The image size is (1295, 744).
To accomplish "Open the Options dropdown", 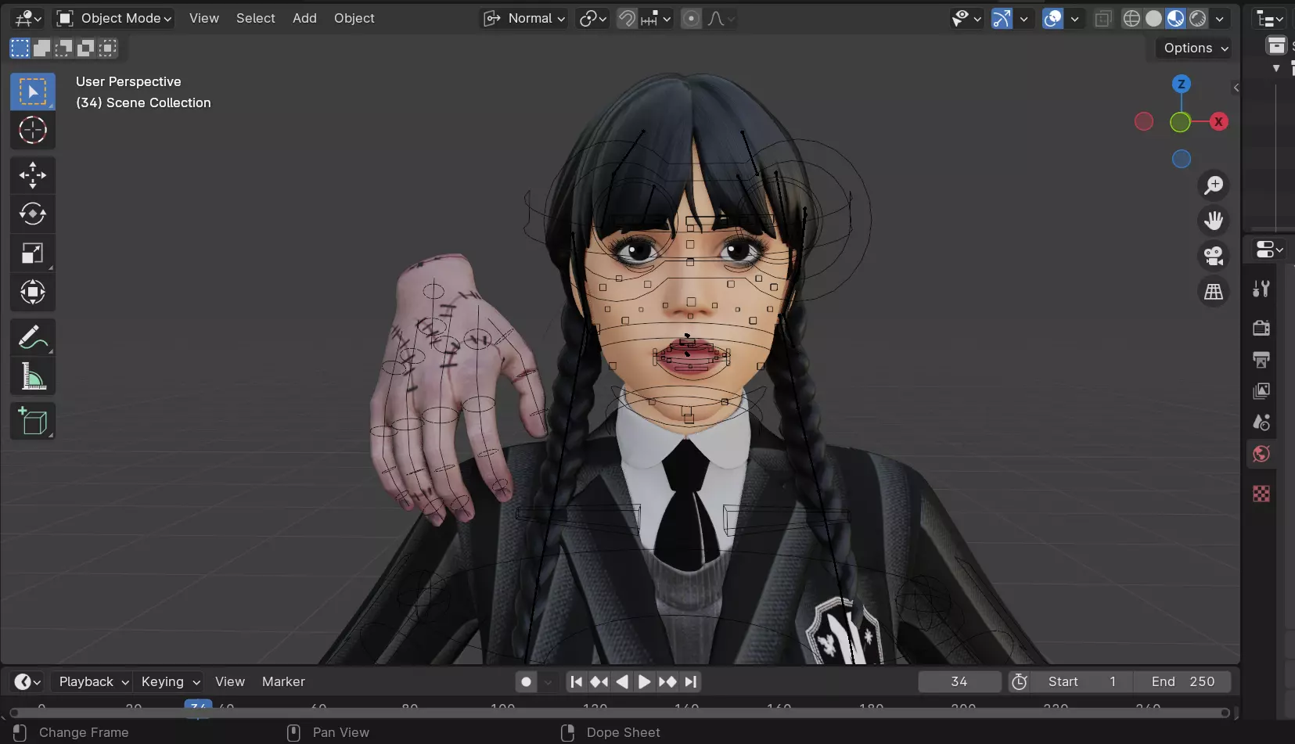I will [1196, 48].
